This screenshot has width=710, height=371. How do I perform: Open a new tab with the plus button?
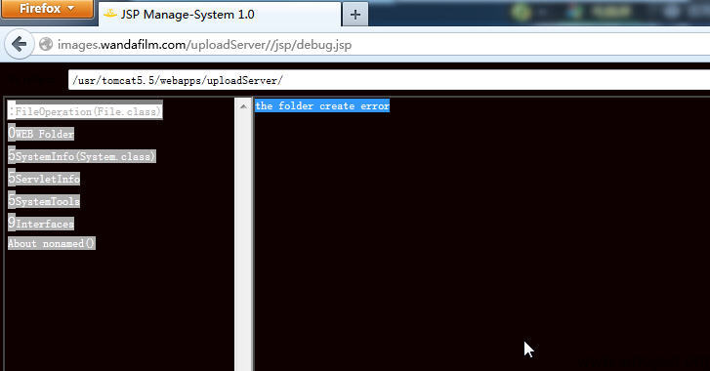355,15
